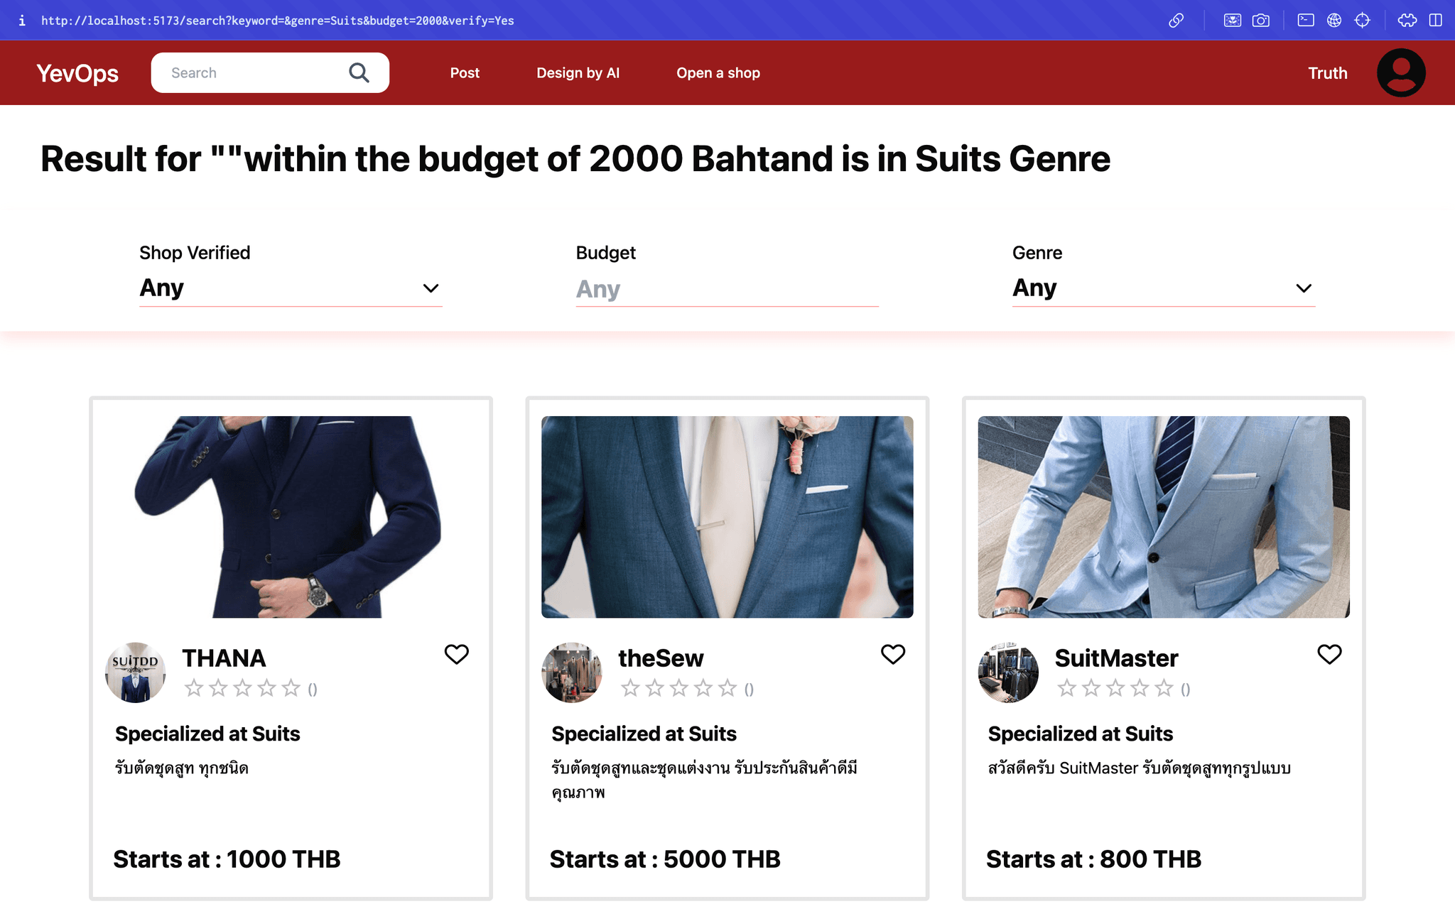Open the terminal console icon
Viewport: 1455px width, 909px height.
pyautogui.click(x=1306, y=21)
